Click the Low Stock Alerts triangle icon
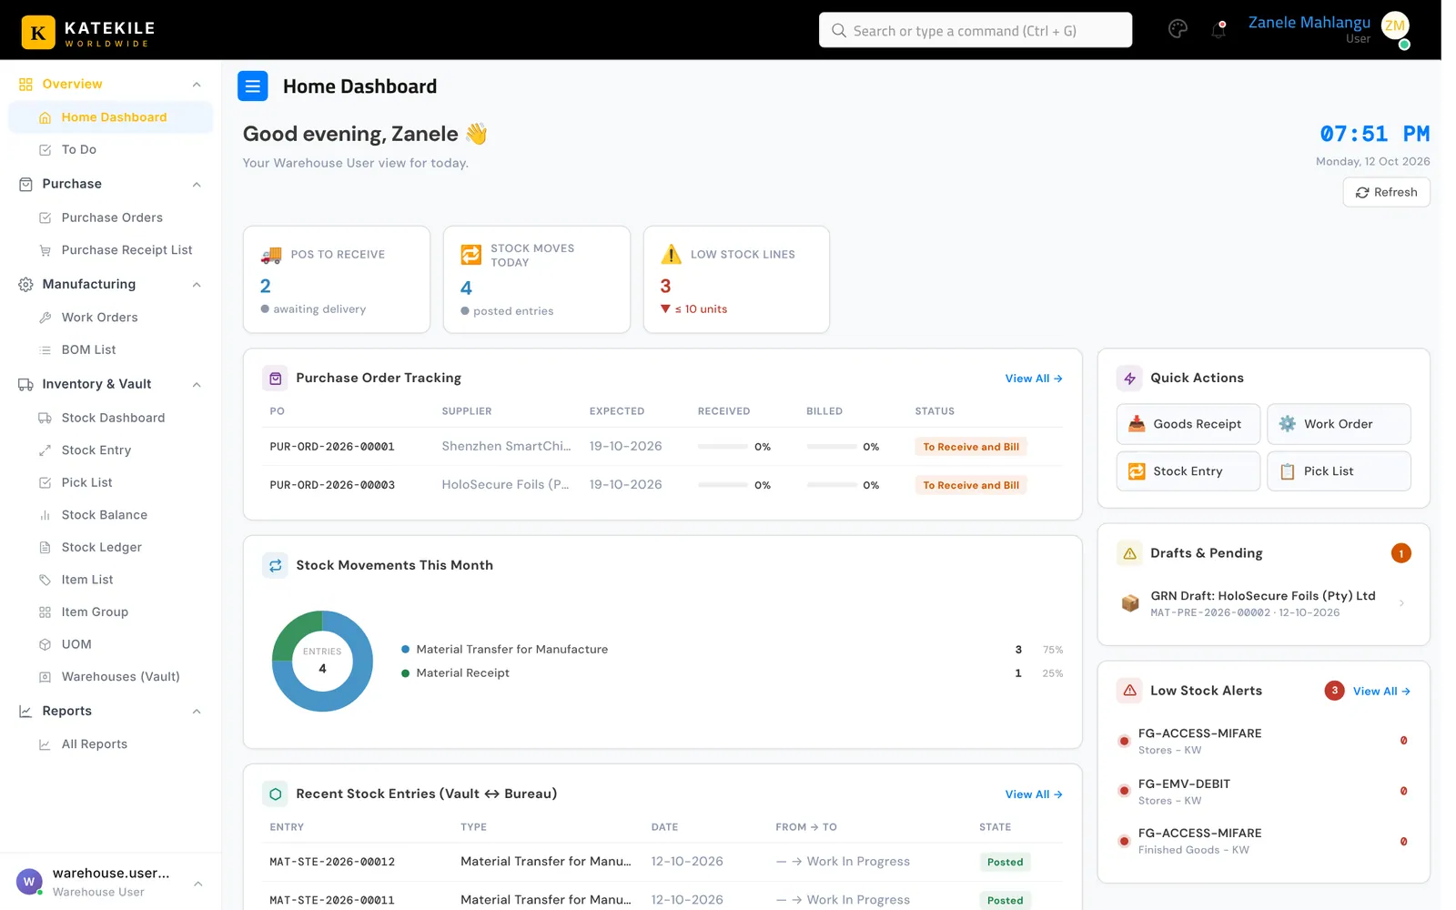This screenshot has width=1456, height=910. (1129, 691)
